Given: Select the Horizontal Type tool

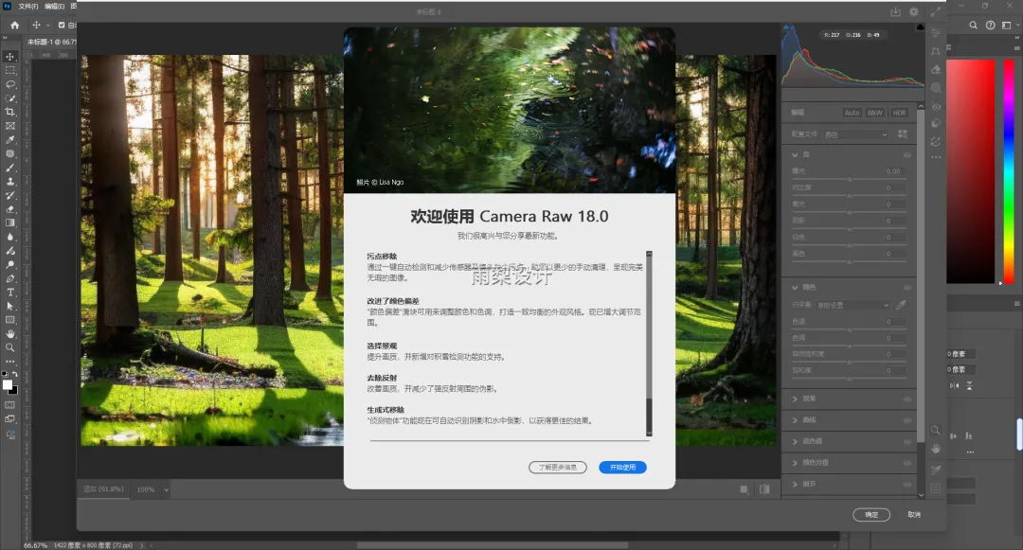Looking at the screenshot, I should click(9, 292).
